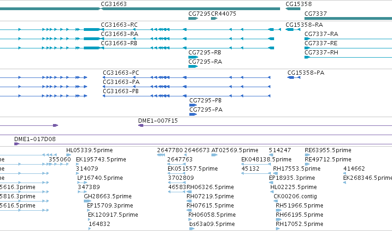Click the CK00206.contig label

(x=295, y=196)
